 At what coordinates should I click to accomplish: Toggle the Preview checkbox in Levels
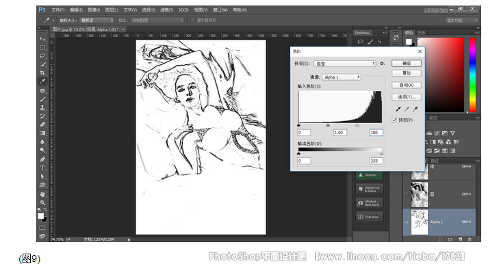pos(395,120)
